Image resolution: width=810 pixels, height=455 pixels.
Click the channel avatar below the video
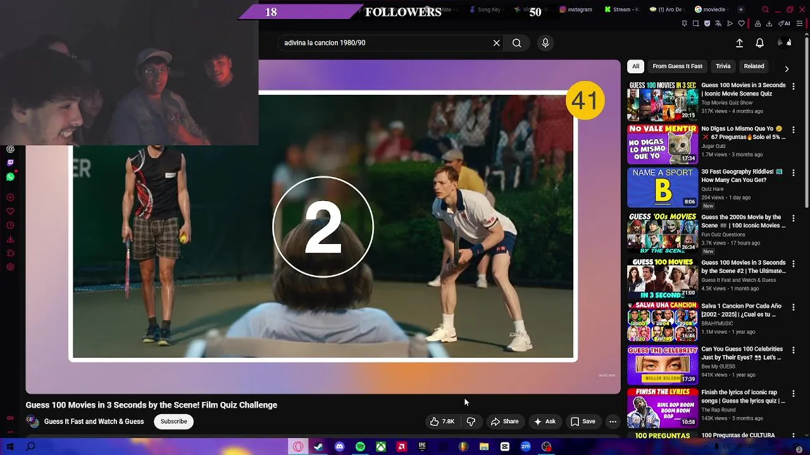32,422
